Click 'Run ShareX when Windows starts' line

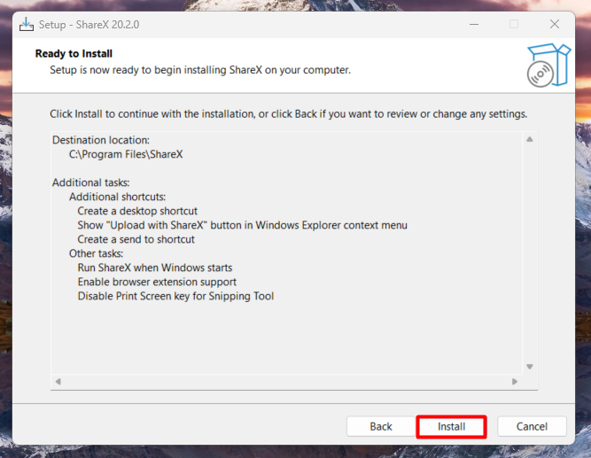click(x=155, y=268)
